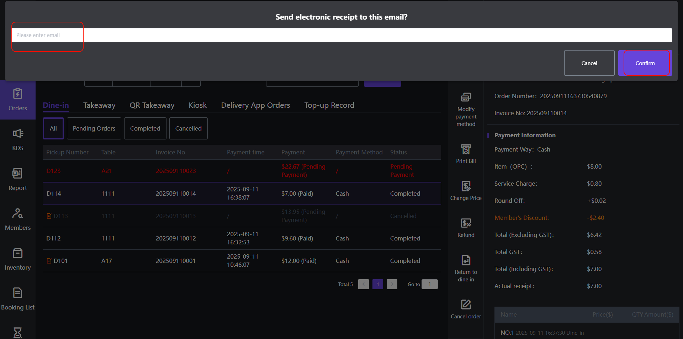683x339 pixels.
Task: Open the Orders sidebar icon
Action: click(x=17, y=94)
